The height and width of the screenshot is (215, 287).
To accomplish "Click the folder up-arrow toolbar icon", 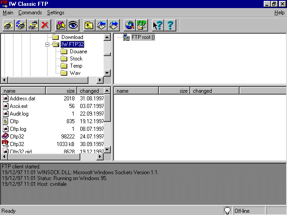I will tap(89, 25).
